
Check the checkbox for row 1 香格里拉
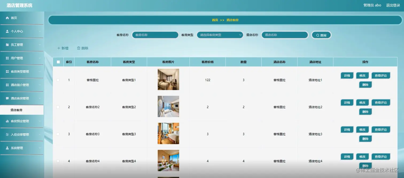coord(58,80)
